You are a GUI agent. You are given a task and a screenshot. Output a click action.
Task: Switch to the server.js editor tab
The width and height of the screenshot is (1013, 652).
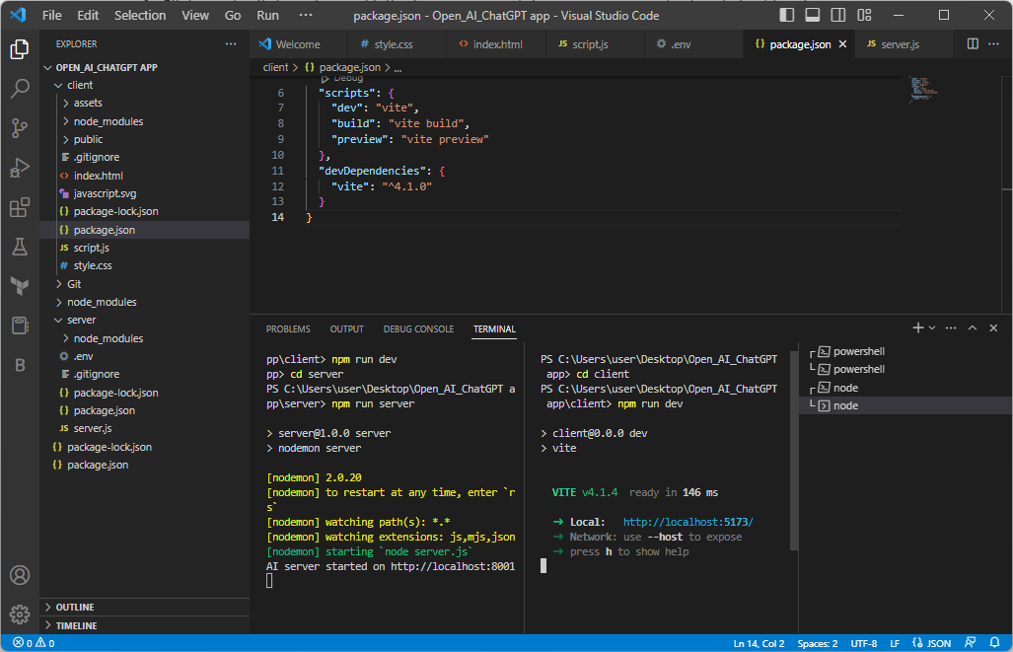(900, 44)
